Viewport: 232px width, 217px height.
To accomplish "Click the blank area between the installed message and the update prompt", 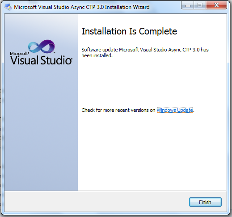I will point(152,83).
